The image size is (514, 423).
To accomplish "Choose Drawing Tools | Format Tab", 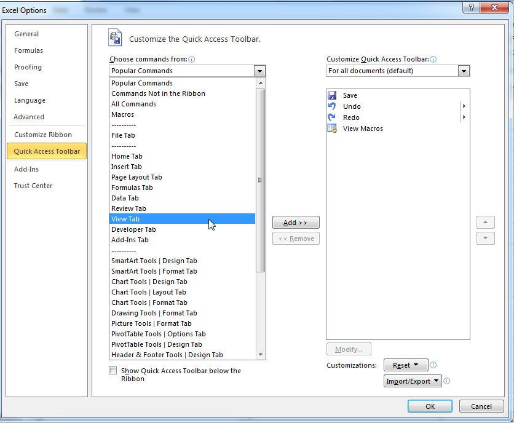I will pos(182,313).
